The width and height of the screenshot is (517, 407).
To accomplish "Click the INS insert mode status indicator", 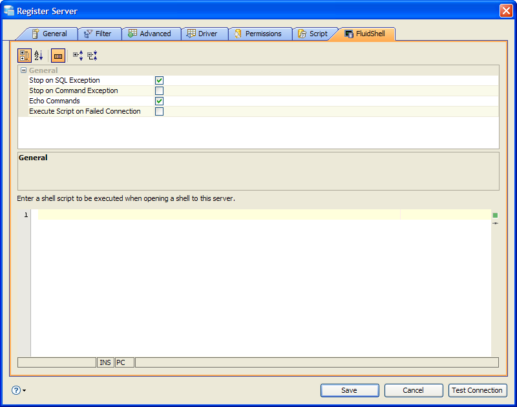I will pyautogui.click(x=105, y=362).
